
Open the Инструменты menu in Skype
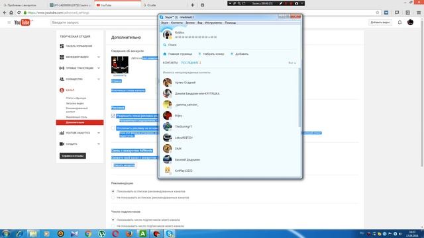213,23
